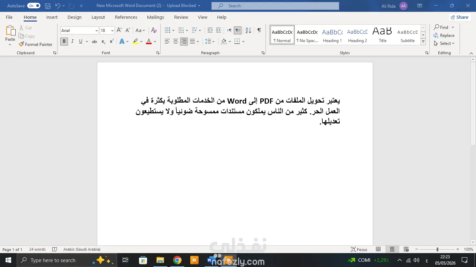Turn off the AutoSave switch

tap(34, 6)
